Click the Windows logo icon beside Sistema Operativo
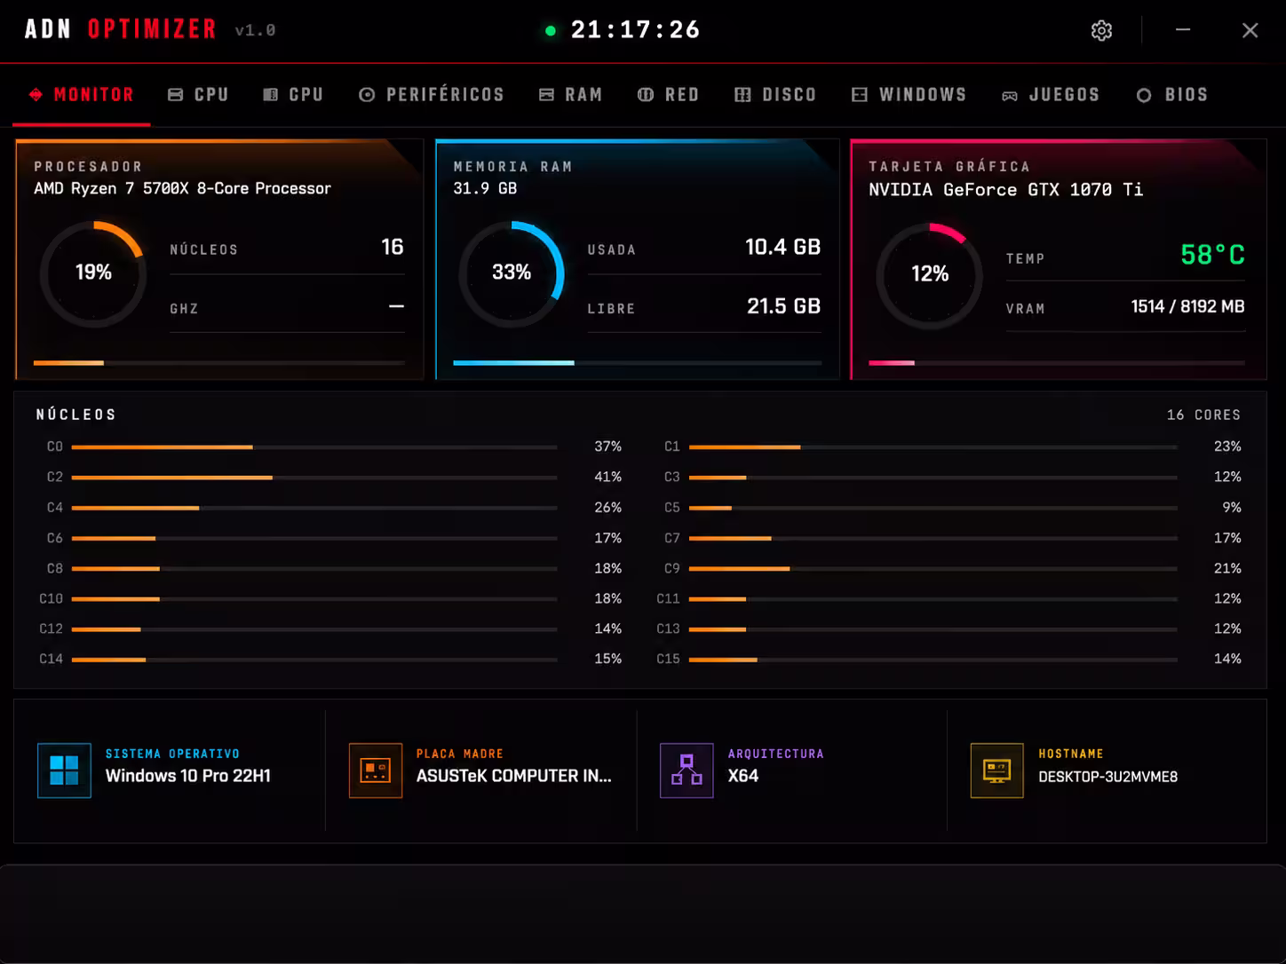 coord(64,770)
